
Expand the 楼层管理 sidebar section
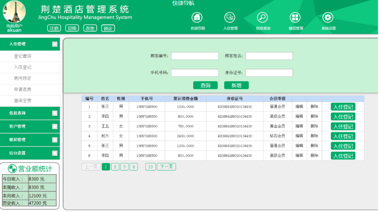55,140
